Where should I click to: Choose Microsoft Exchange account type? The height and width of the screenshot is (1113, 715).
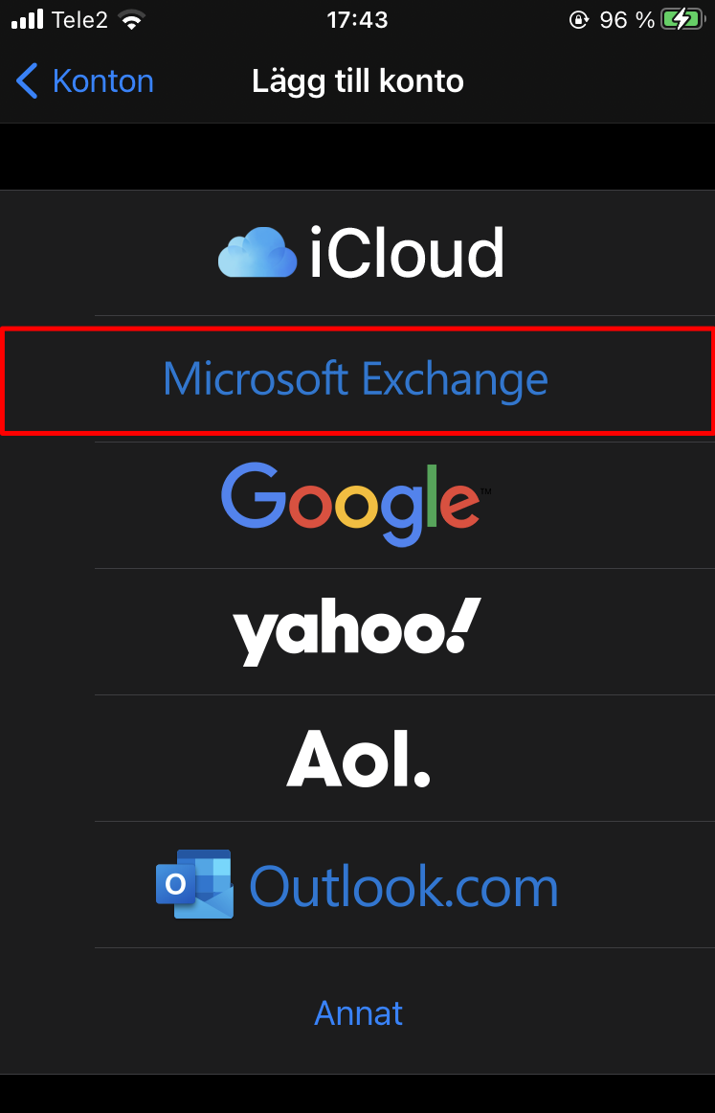(x=356, y=380)
